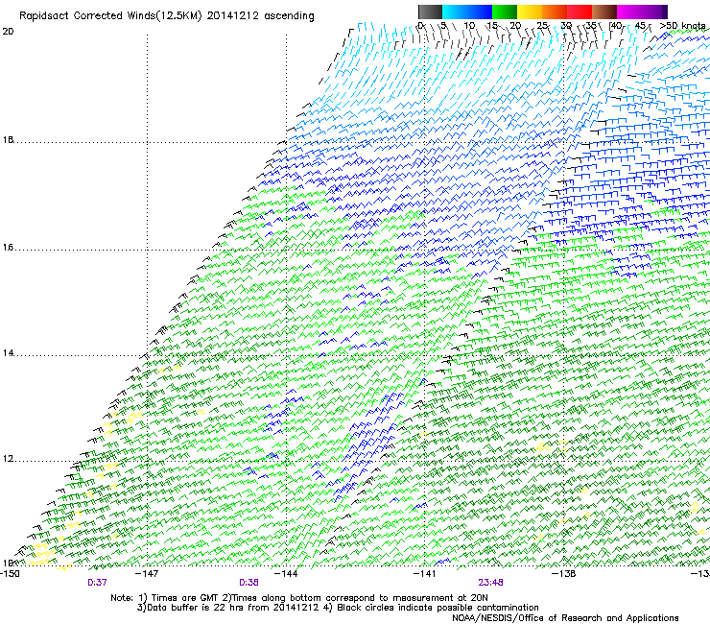Click the brown 35–40 knot legend swatch

tap(604, 12)
